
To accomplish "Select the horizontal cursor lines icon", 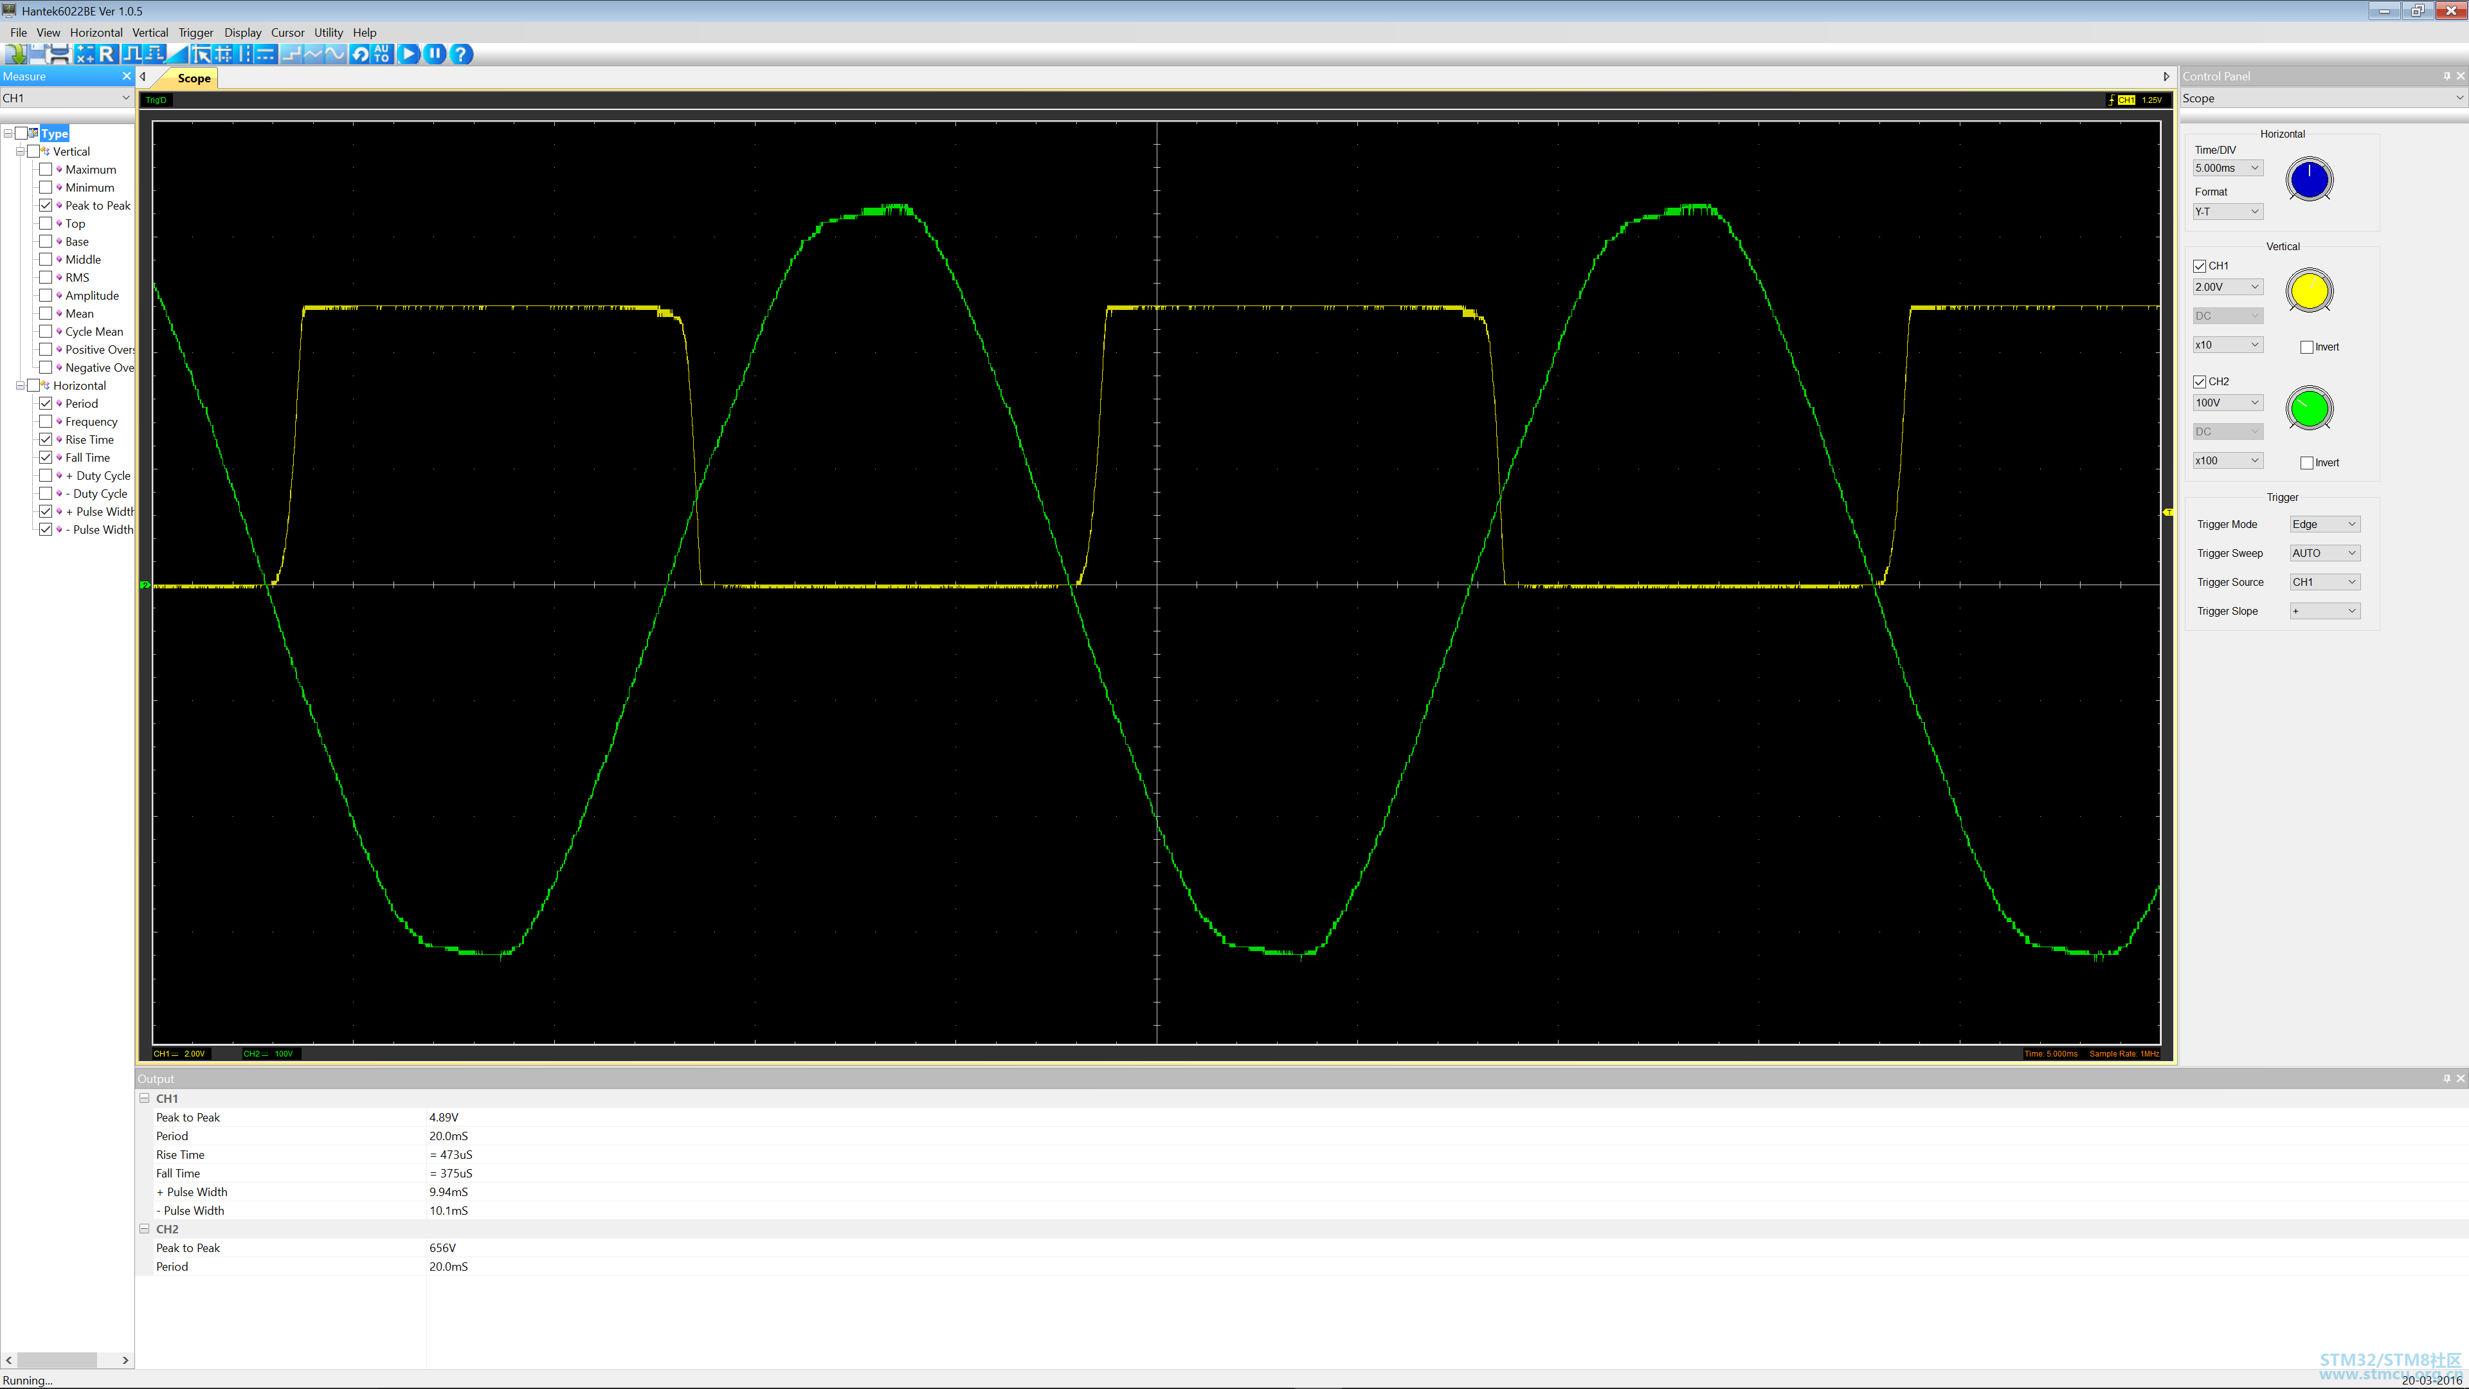I will [x=266, y=53].
